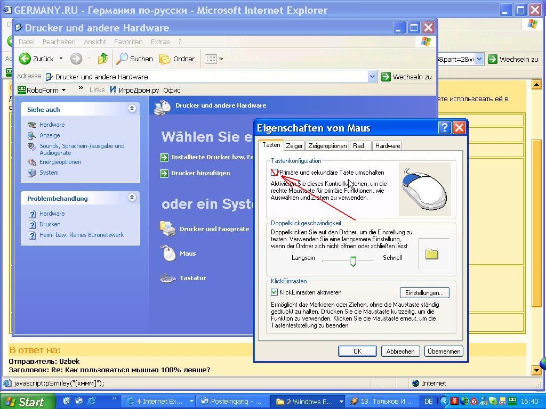
Task: Open Hardware troubleshooting help
Action: click(x=52, y=214)
